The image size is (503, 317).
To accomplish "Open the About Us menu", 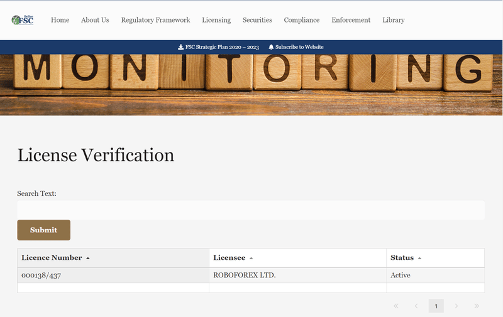I will coord(95,20).
